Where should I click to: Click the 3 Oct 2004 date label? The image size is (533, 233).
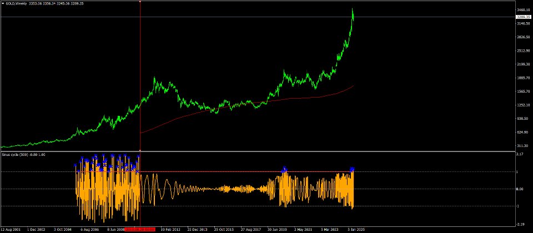(63, 229)
